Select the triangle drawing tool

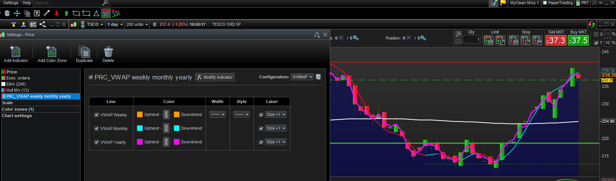pos(96,13)
